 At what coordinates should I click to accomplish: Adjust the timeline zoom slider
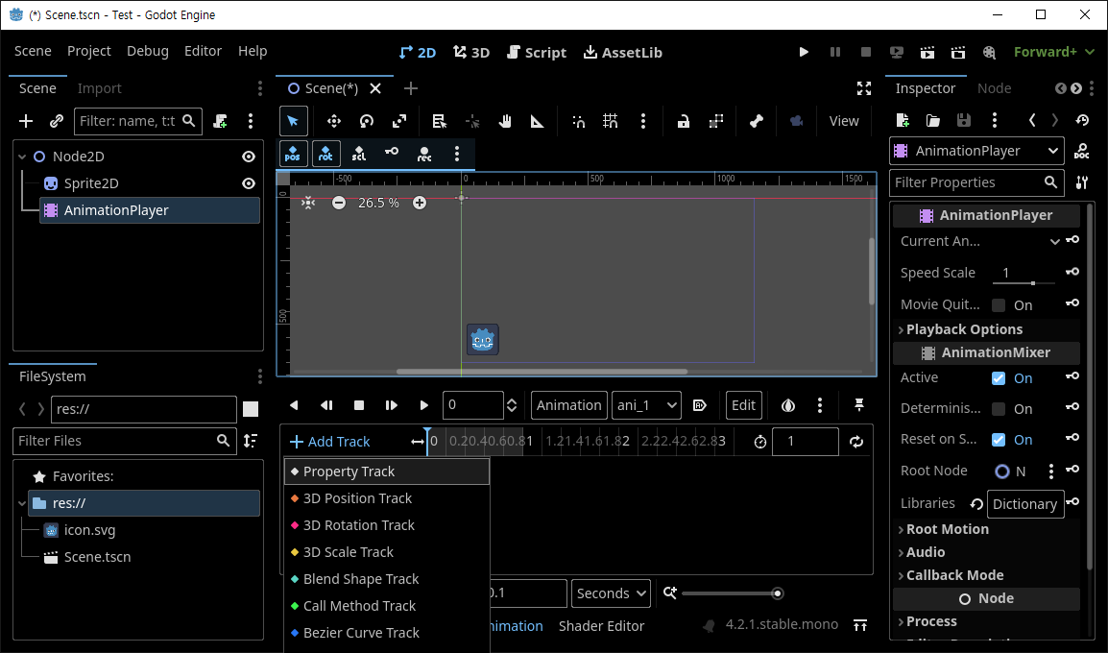(732, 593)
